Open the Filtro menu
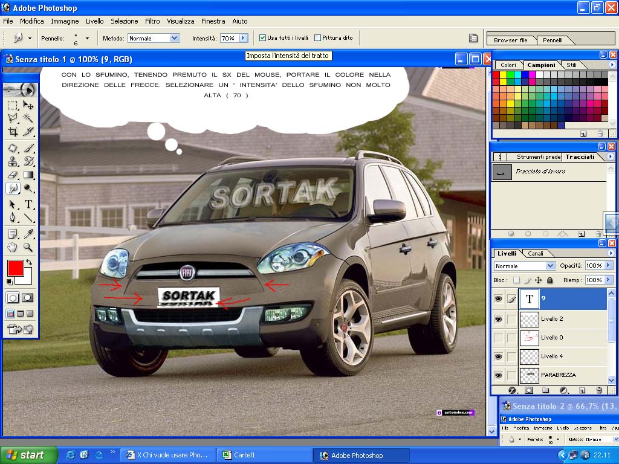Image resolution: width=619 pixels, height=464 pixels. pos(152,21)
